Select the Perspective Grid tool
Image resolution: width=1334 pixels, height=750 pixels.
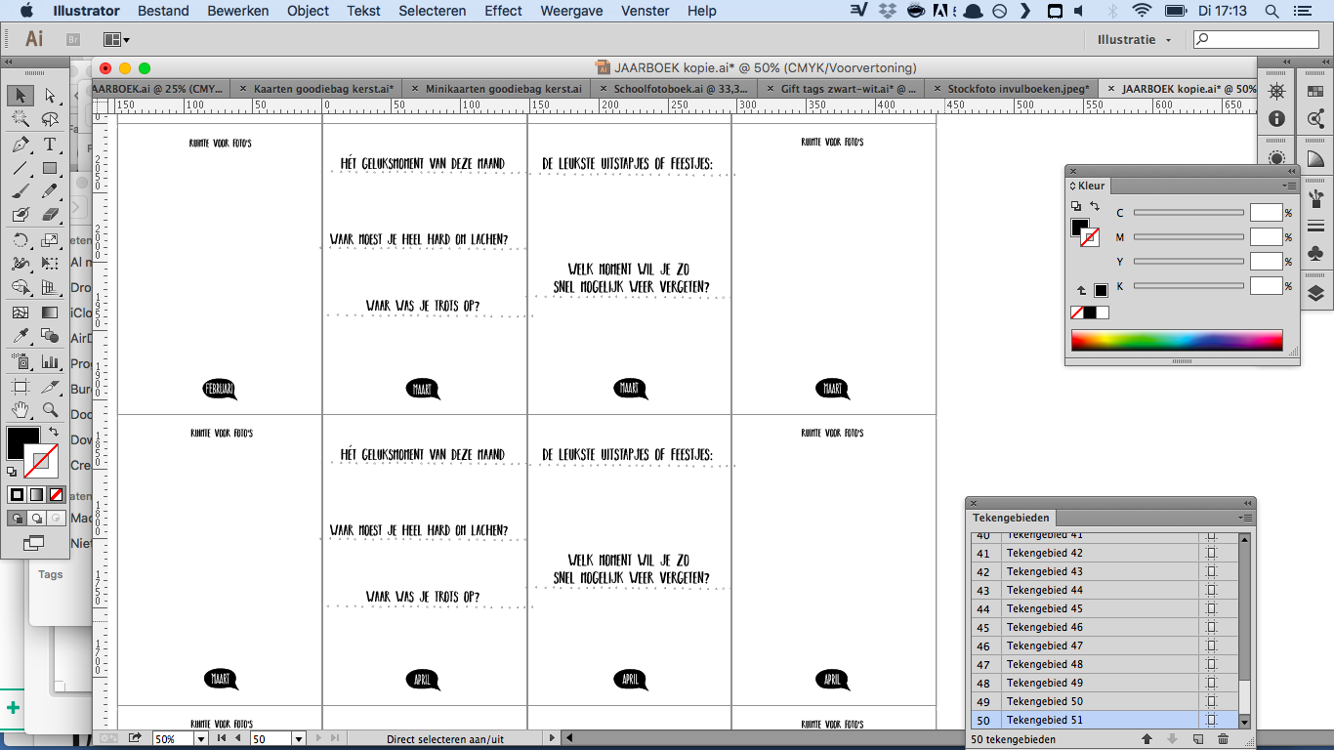[50, 288]
